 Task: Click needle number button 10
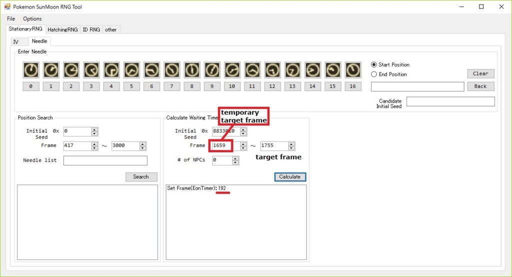232,86
